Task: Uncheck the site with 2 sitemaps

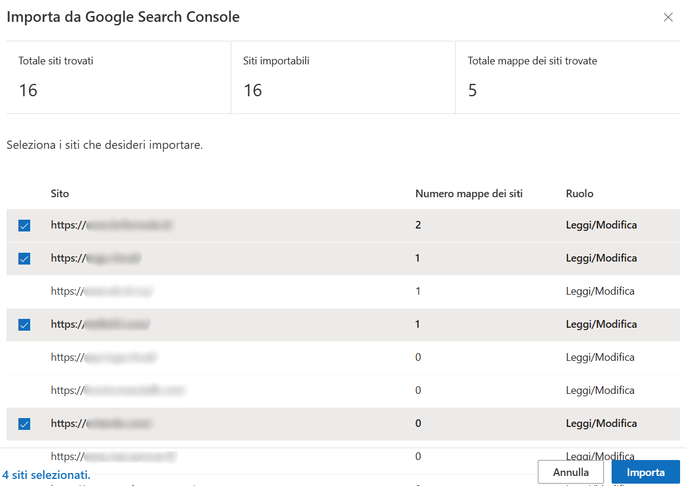Action: click(x=25, y=226)
